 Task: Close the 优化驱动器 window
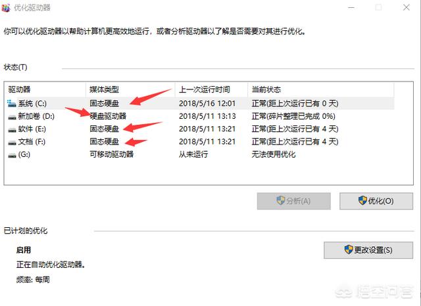click(407, 7)
